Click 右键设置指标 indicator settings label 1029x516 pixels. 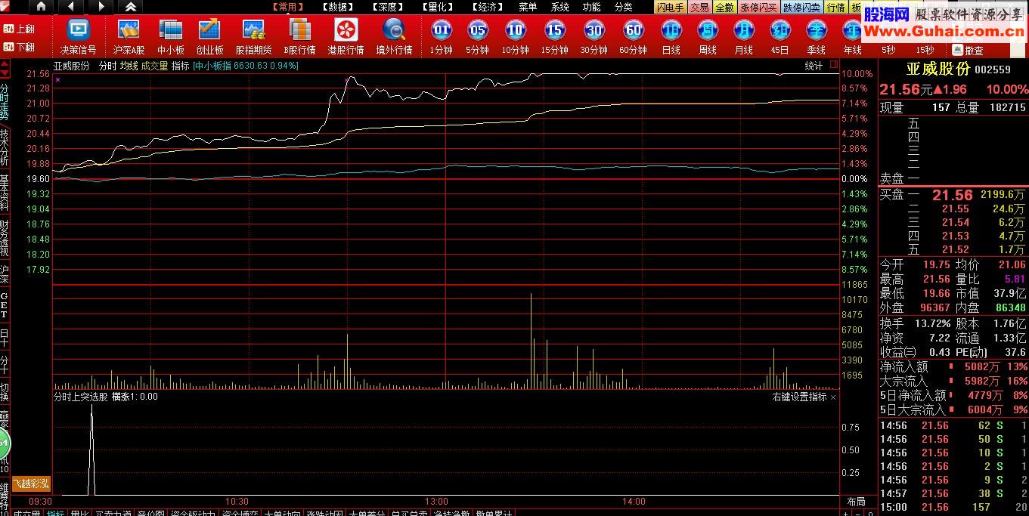pos(799,397)
